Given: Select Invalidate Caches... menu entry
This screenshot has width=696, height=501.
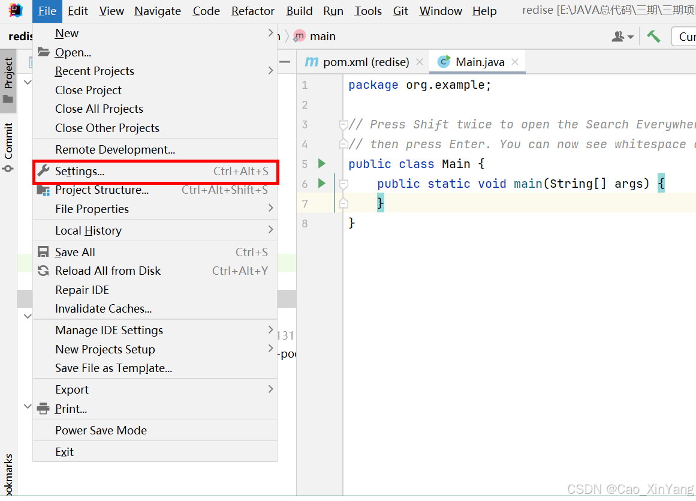Looking at the screenshot, I should point(155,308).
